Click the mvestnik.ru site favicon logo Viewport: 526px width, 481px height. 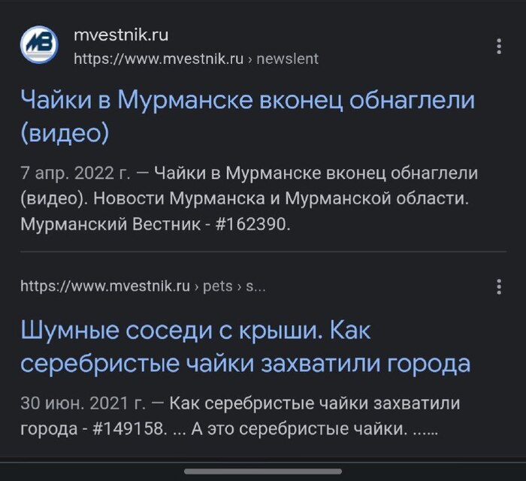click(x=38, y=46)
